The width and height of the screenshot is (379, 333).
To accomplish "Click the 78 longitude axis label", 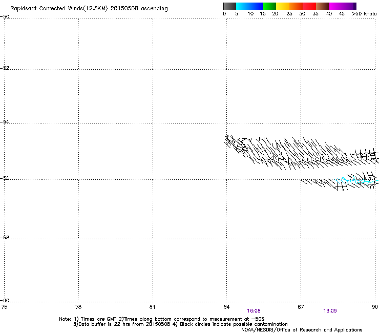I will click(78, 307).
